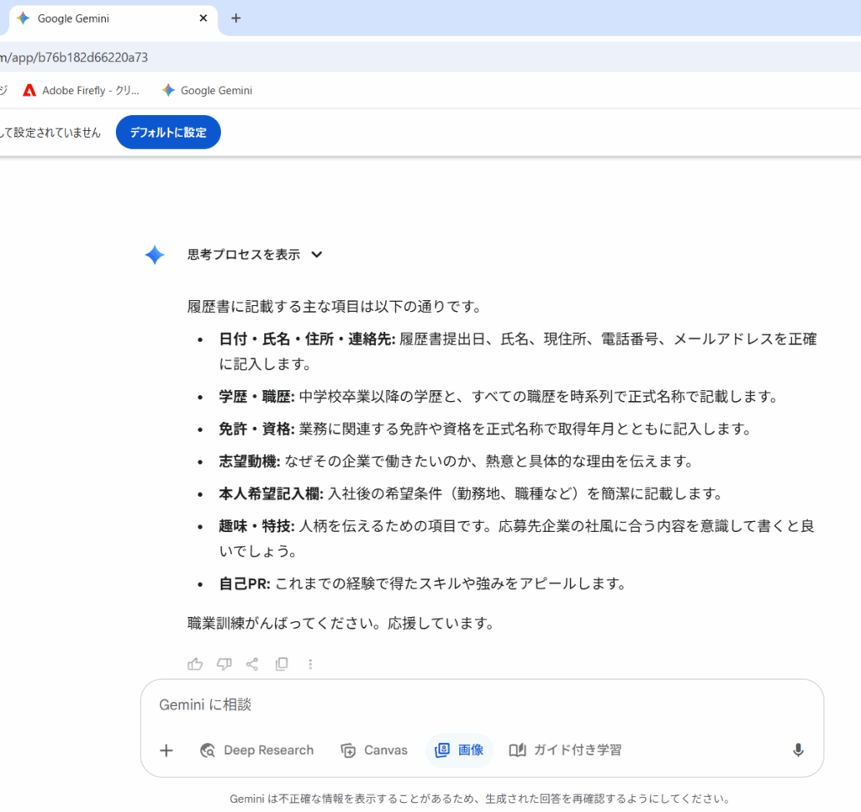Click the thumbs up good response icon
This screenshot has width=861, height=812.
[195, 664]
